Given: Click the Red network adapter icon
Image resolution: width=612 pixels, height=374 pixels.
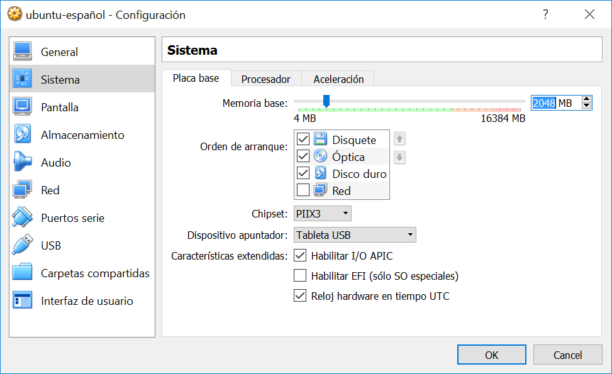Looking at the screenshot, I should (23, 189).
